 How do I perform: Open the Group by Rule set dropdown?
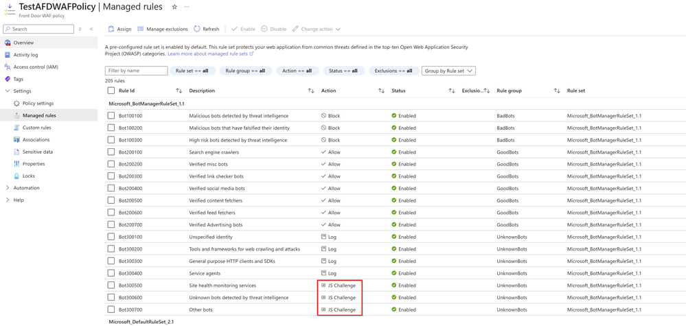coord(448,71)
